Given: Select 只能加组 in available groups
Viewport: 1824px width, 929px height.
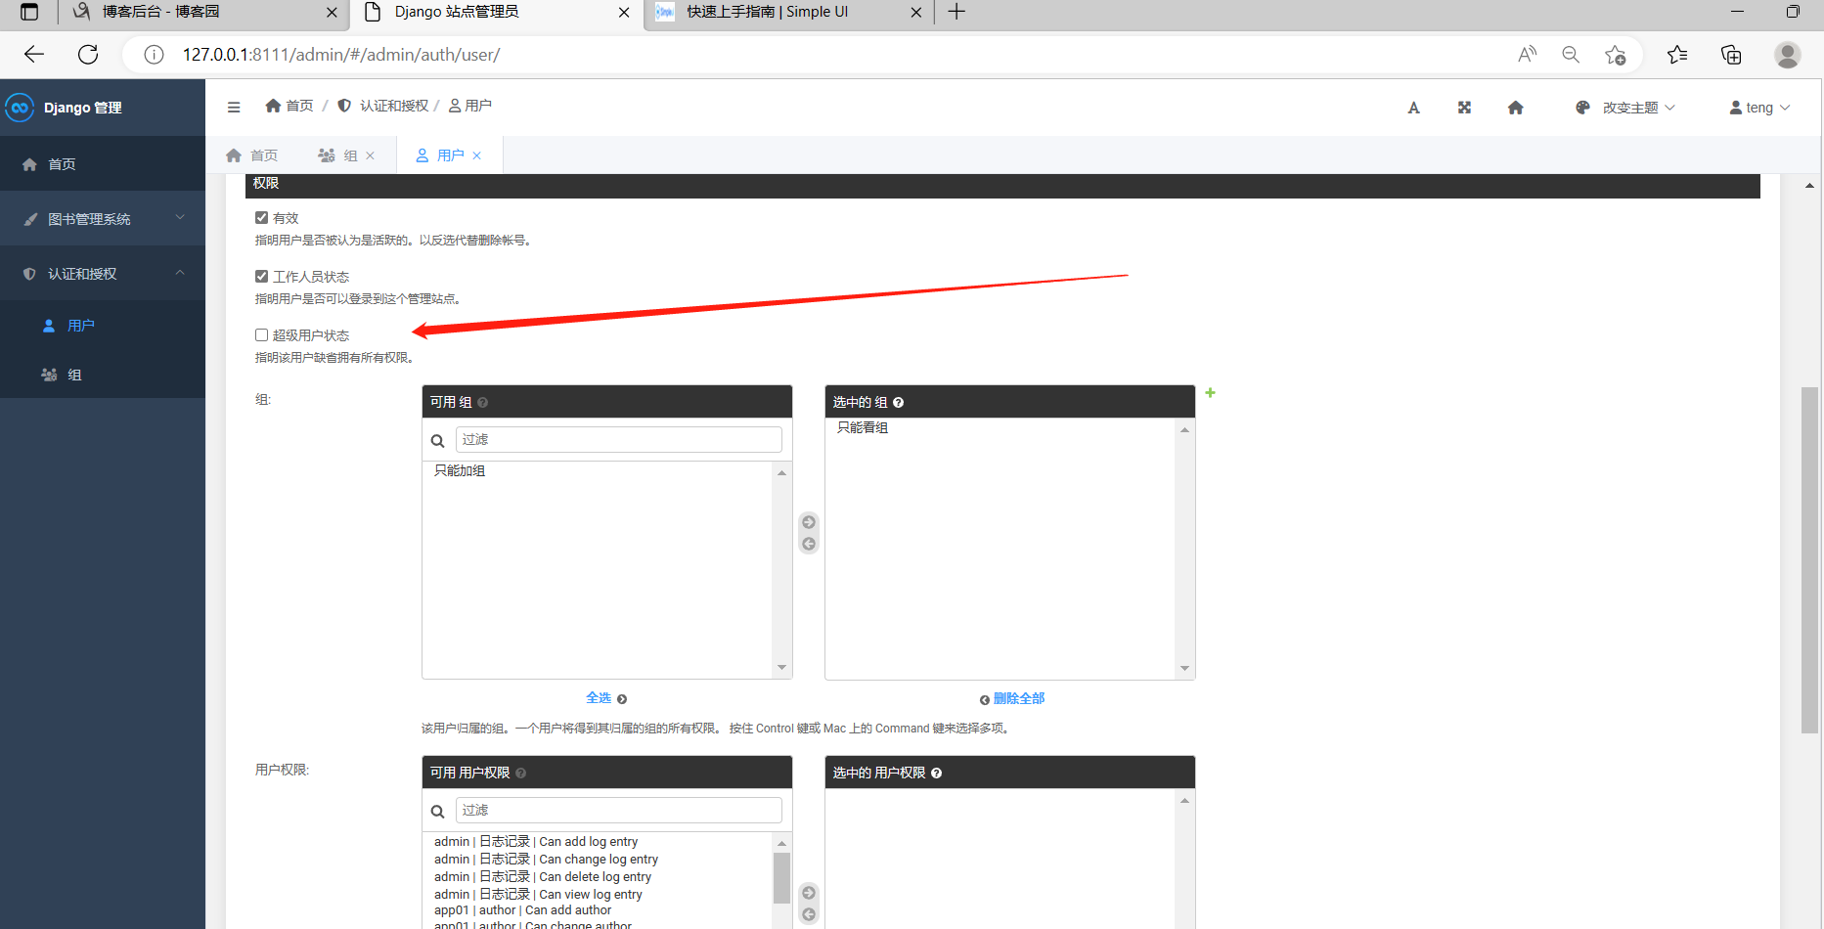Looking at the screenshot, I should 460,470.
